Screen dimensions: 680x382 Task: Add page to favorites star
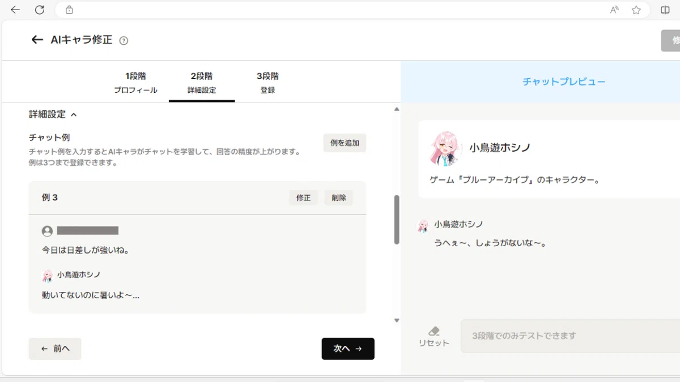coord(636,10)
